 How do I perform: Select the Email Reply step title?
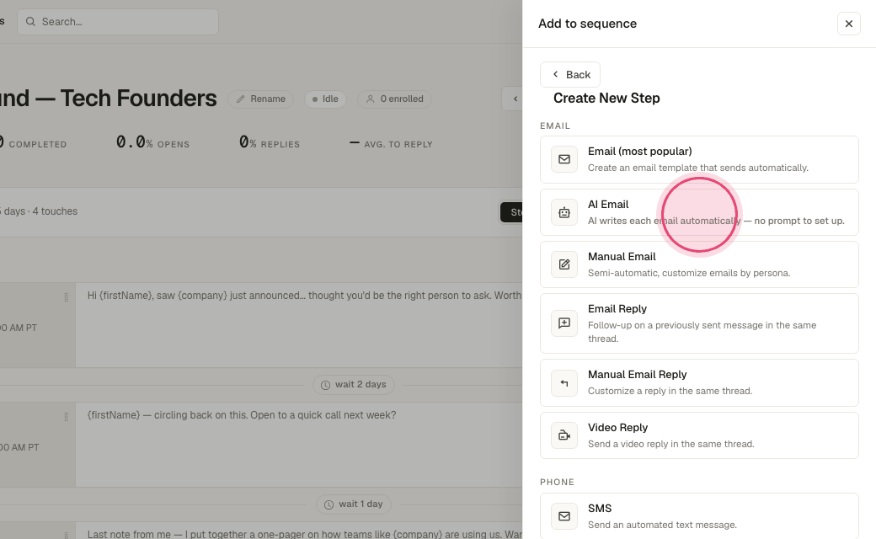tap(617, 309)
